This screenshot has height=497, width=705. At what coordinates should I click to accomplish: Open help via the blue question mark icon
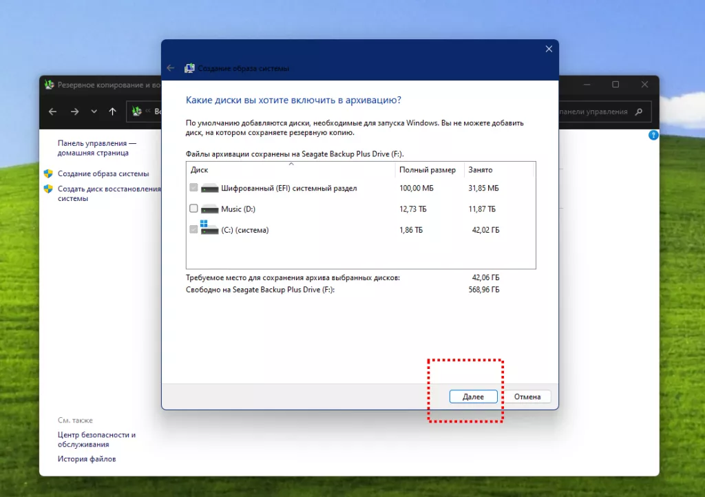[653, 135]
